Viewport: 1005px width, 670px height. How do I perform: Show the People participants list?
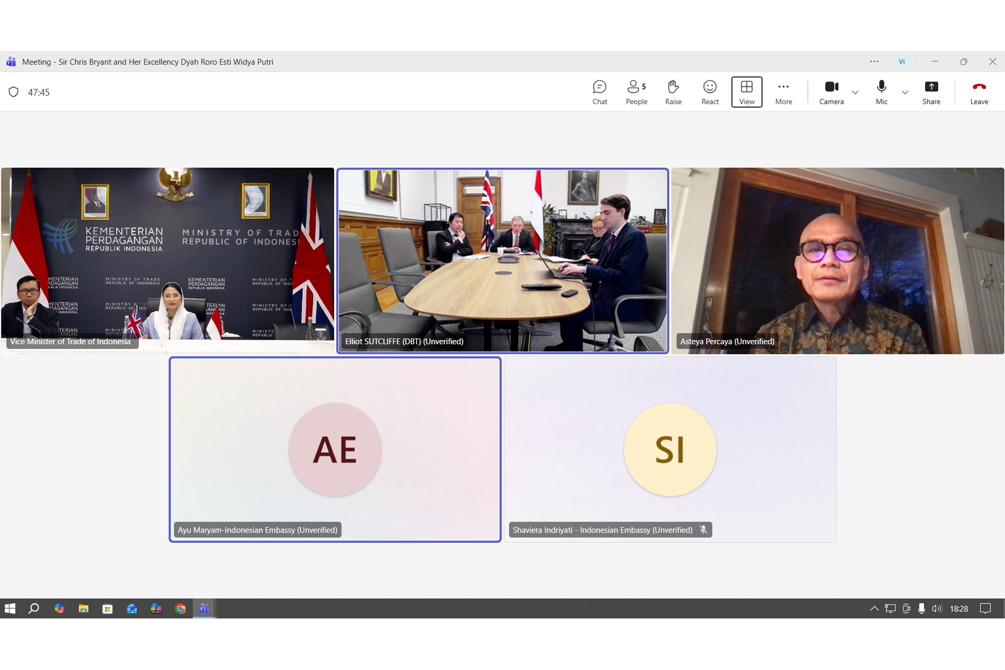pos(636,92)
